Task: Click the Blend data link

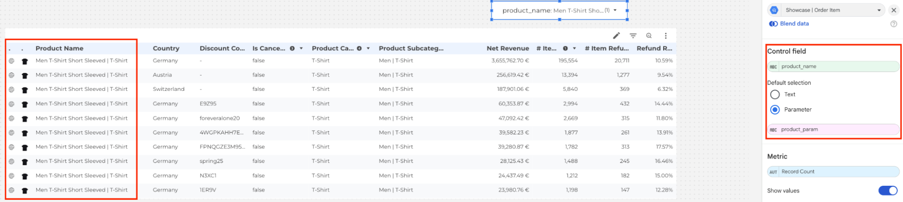Action: [x=794, y=24]
